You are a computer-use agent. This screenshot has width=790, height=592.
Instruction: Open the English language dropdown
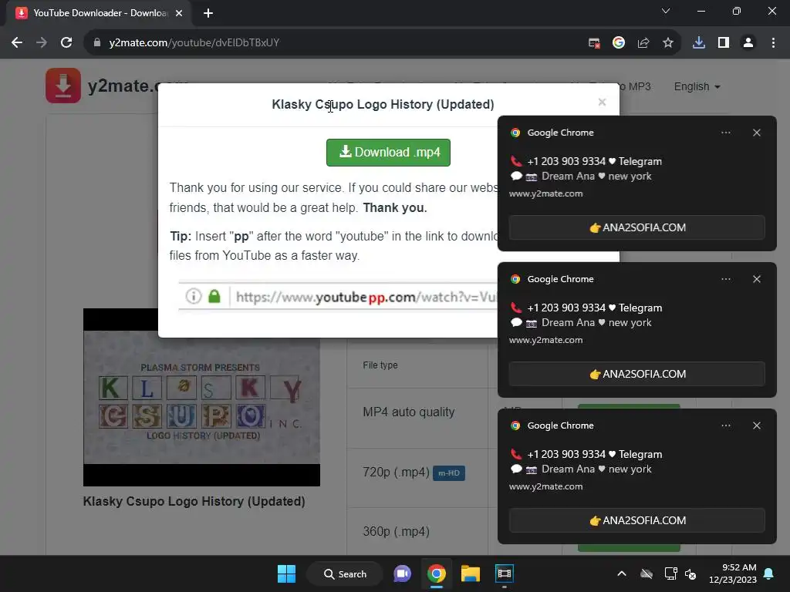pyautogui.click(x=697, y=86)
